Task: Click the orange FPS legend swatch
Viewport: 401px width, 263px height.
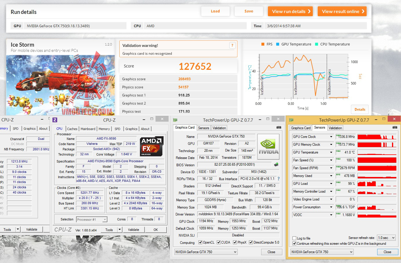Action: 263,44
